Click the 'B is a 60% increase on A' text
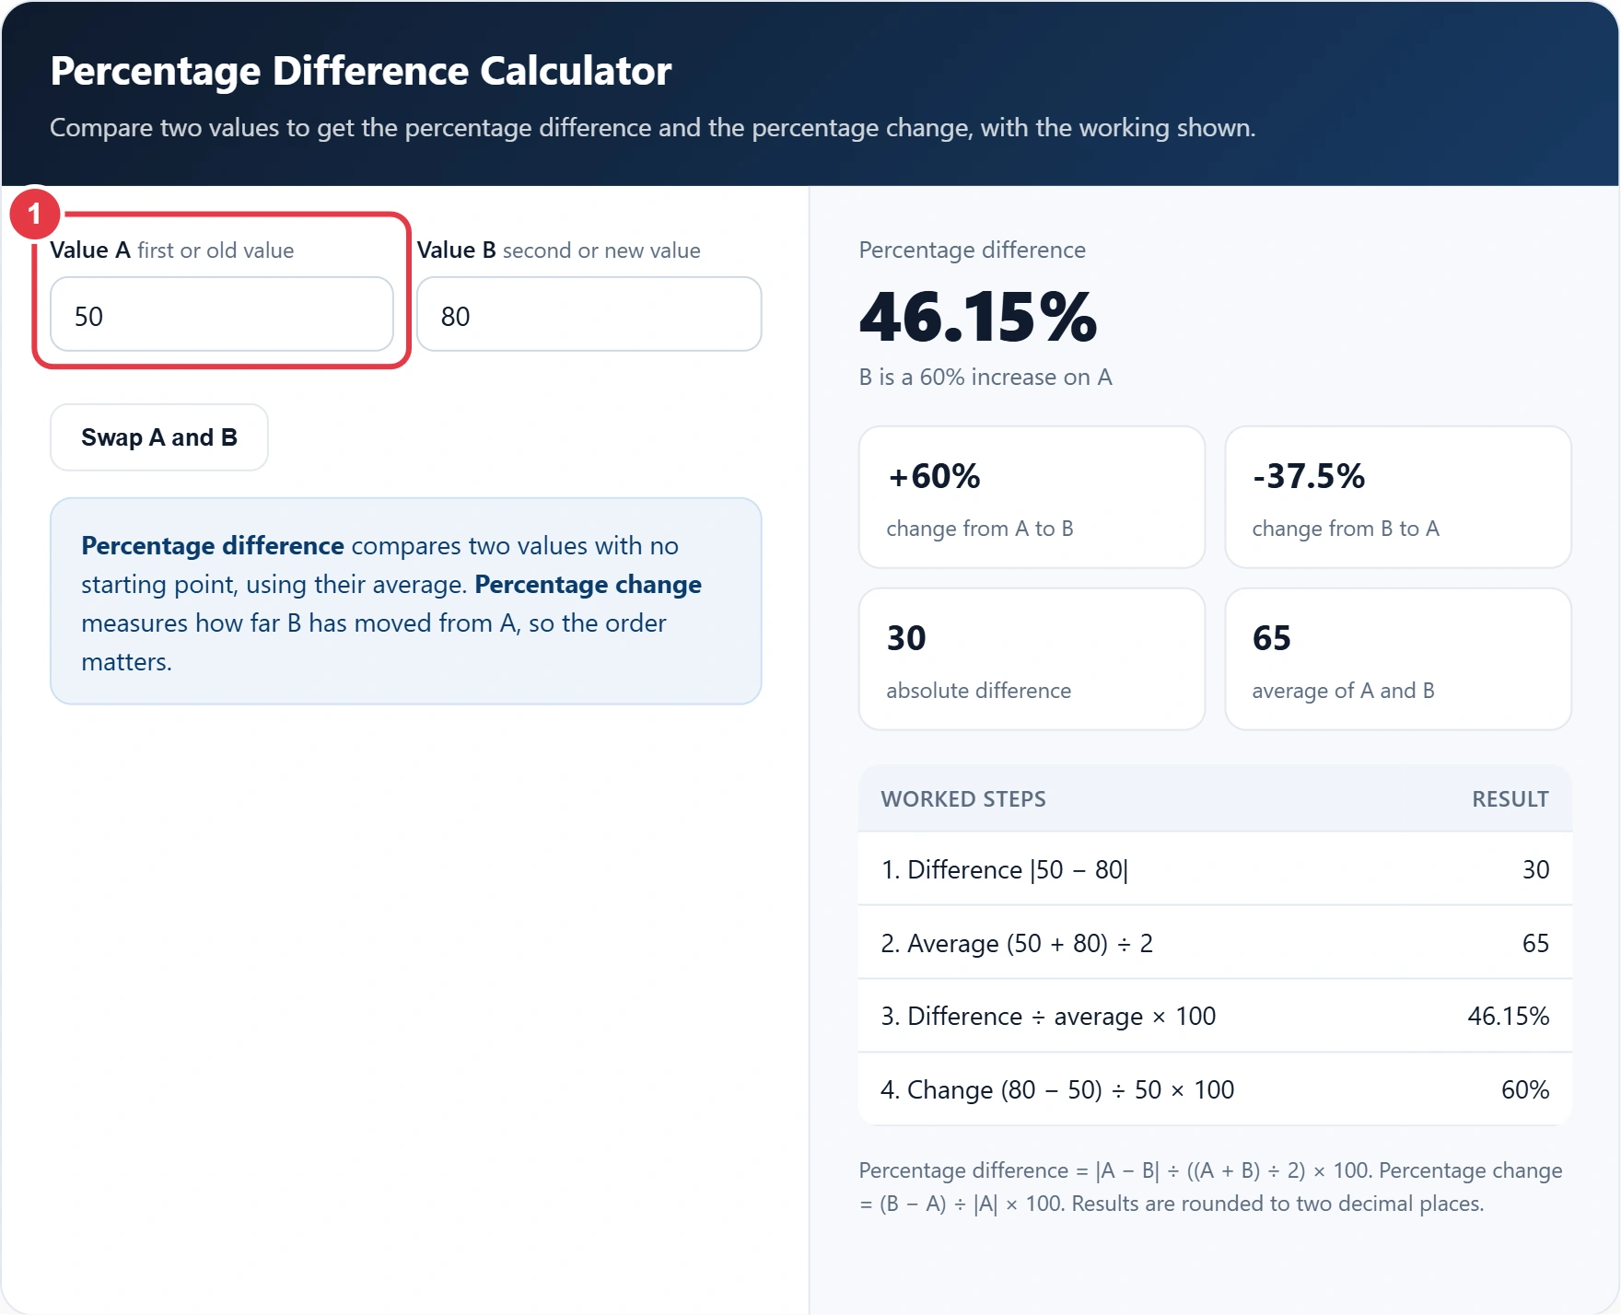The height and width of the screenshot is (1315, 1621). [x=985, y=378]
